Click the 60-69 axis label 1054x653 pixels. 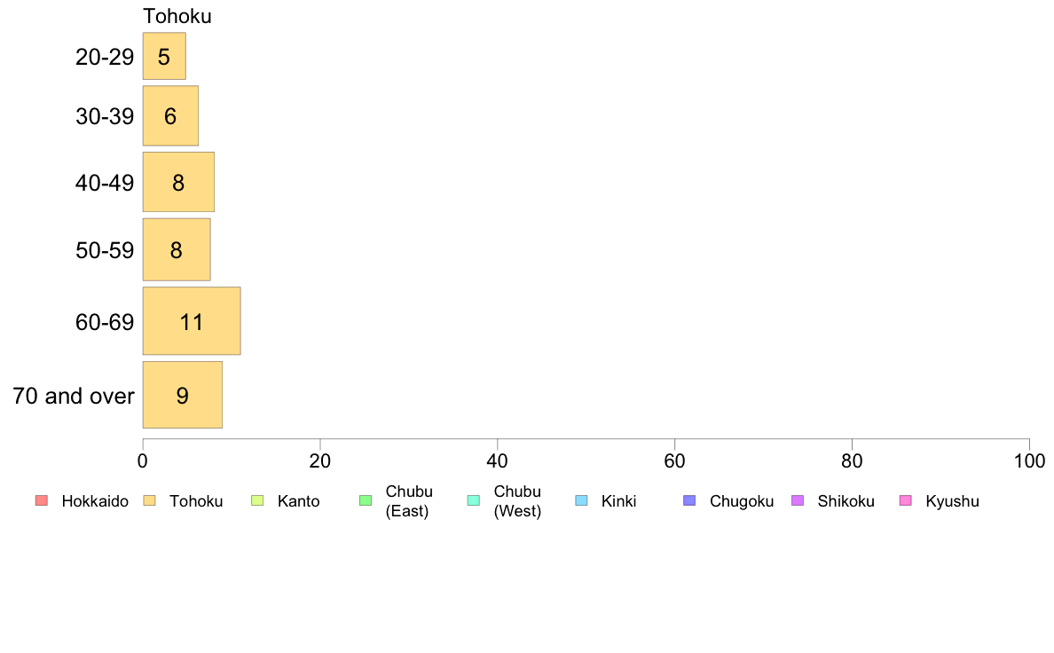[x=105, y=322]
